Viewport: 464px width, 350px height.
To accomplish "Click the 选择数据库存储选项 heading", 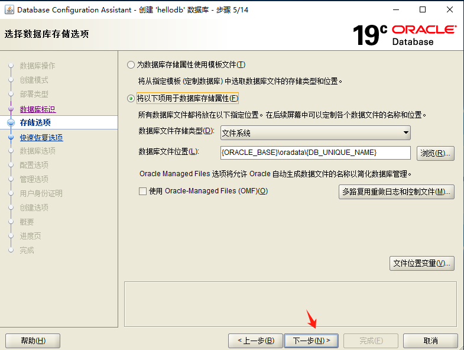I will click(x=47, y=34).
